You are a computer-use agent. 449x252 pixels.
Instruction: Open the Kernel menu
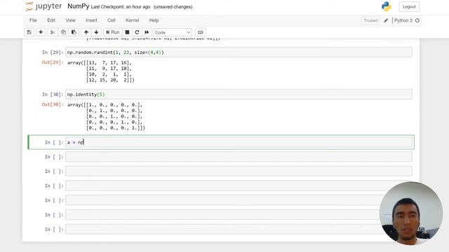point(133,20)
